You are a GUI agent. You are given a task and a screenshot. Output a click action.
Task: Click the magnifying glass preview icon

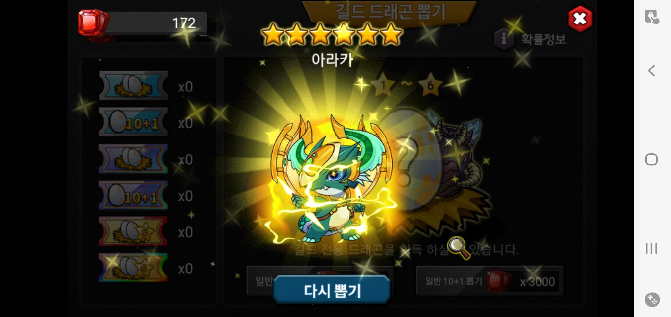(459, 248)
